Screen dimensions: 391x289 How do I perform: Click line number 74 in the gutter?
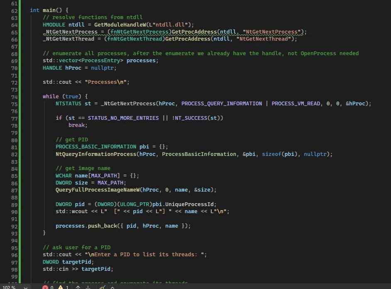pos(14,97)
